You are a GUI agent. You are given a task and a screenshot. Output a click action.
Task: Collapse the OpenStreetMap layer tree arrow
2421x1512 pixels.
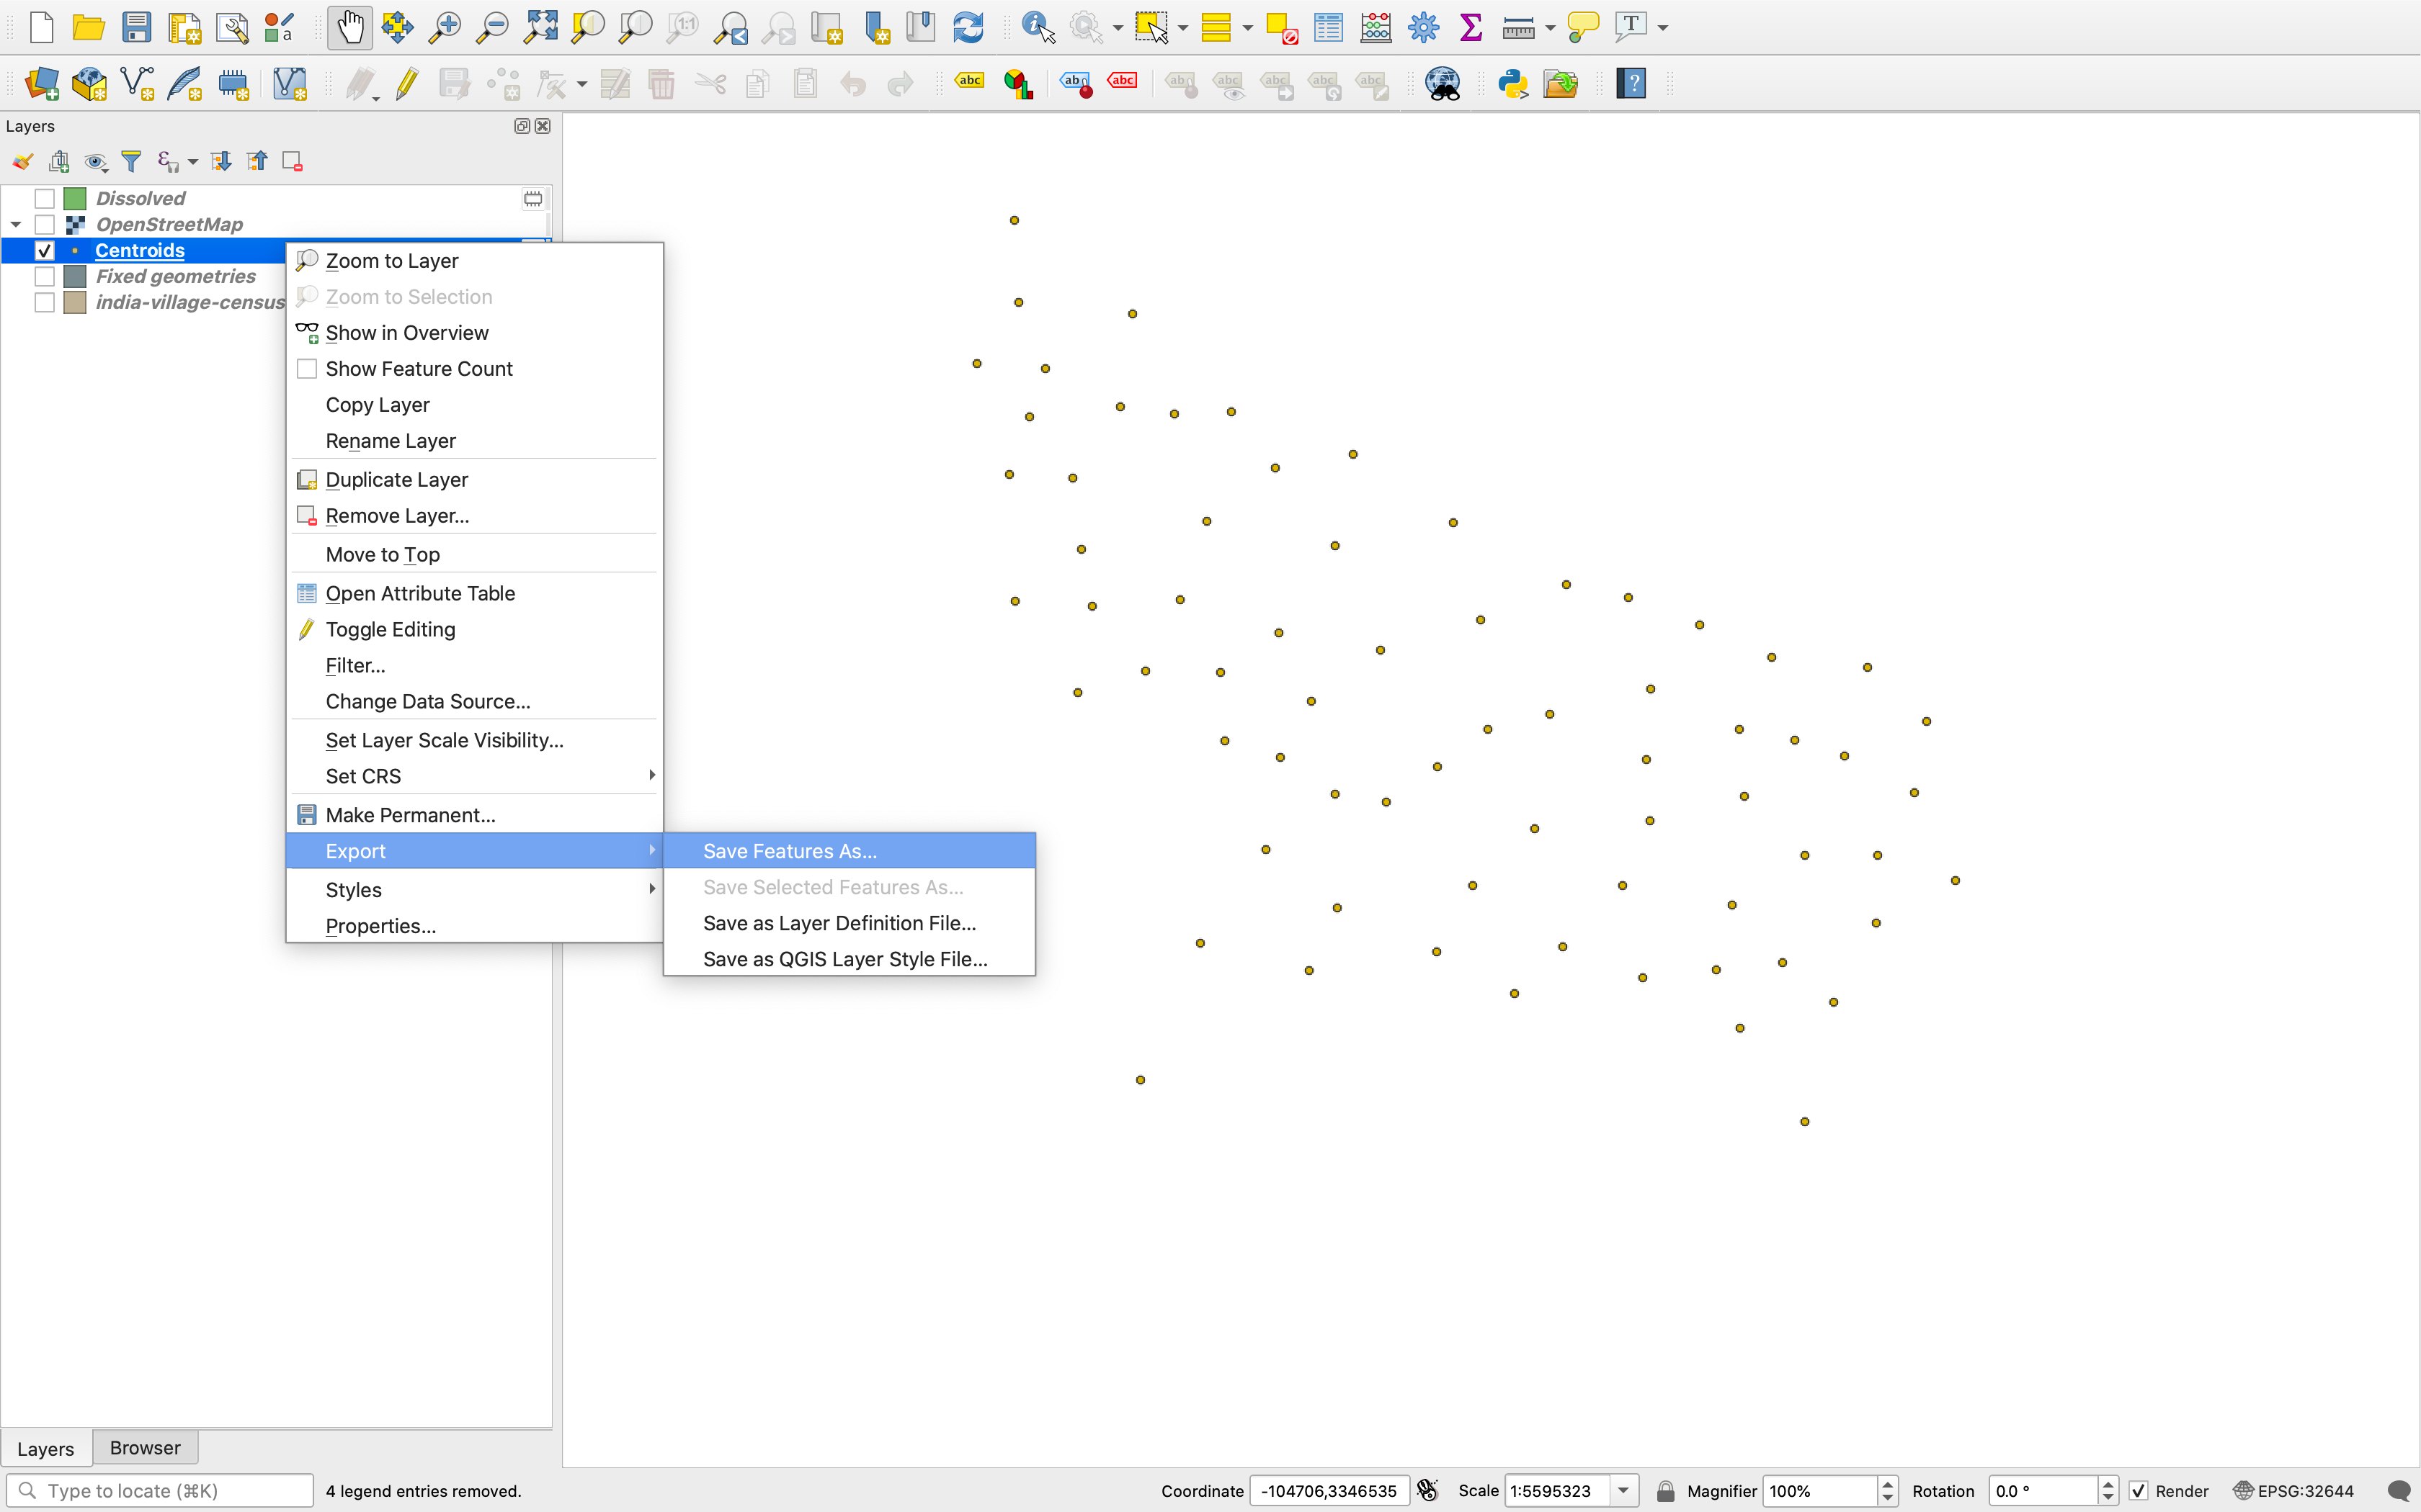[16, 225]
